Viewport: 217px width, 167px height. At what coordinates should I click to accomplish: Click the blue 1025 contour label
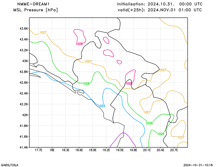102,106
